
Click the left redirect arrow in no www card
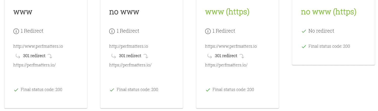(x=114, y=56)
